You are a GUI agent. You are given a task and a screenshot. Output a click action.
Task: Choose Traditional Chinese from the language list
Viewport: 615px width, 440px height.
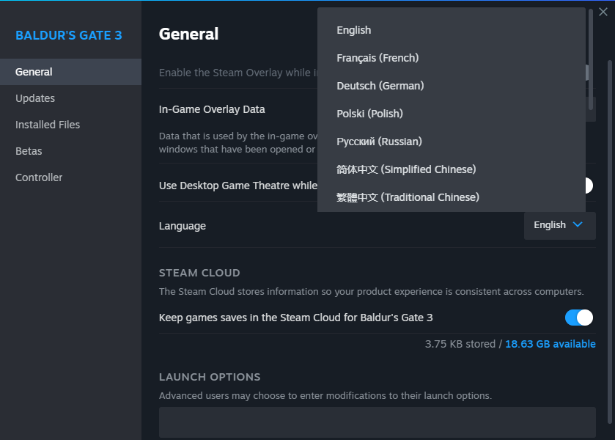click(451, 197)
